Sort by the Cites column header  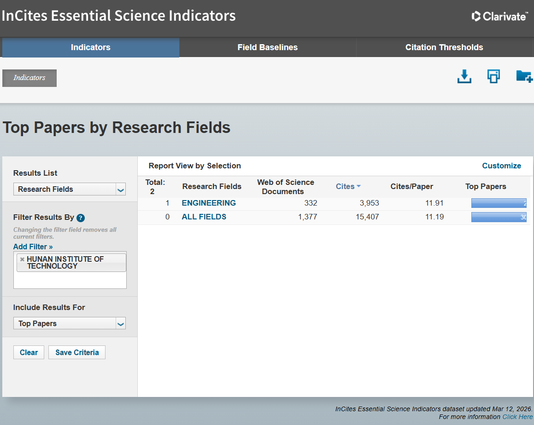pyautogui.click(x=345, y=186)
